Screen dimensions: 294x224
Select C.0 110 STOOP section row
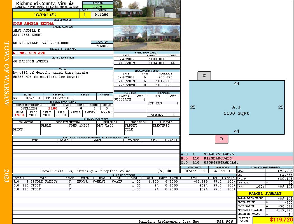click(x=124, y=189)
